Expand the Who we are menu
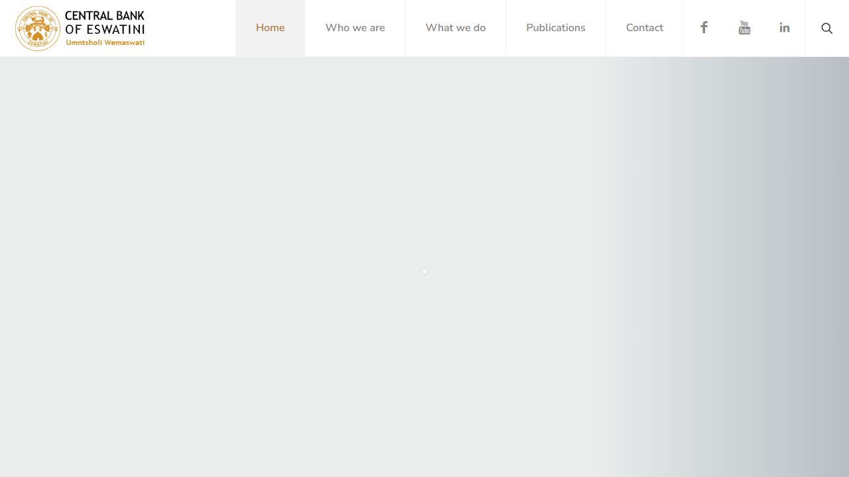The height and width of the screenshot is (477, 849). pos(355,28)
